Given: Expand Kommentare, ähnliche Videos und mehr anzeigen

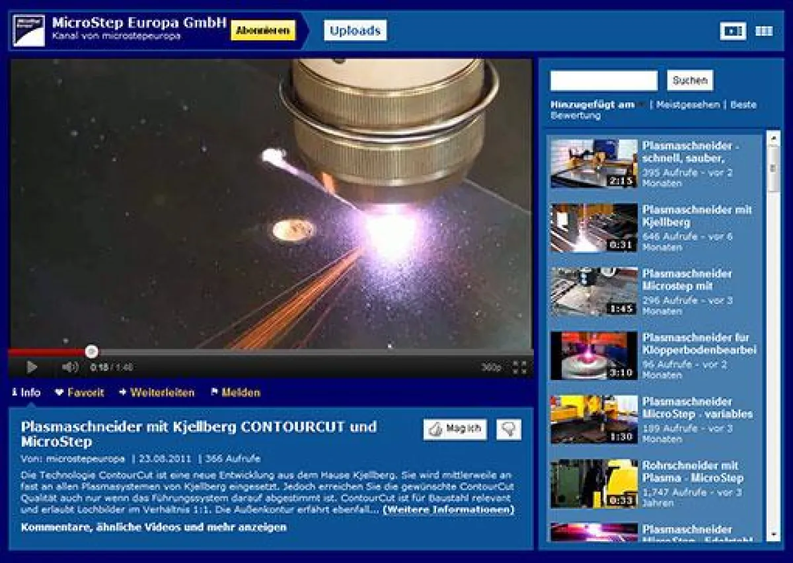Looking at the screenshot, I should 152,529.
